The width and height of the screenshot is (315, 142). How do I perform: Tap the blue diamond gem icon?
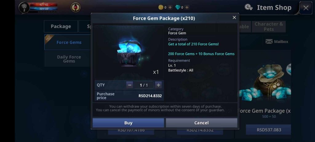point(178,7)
